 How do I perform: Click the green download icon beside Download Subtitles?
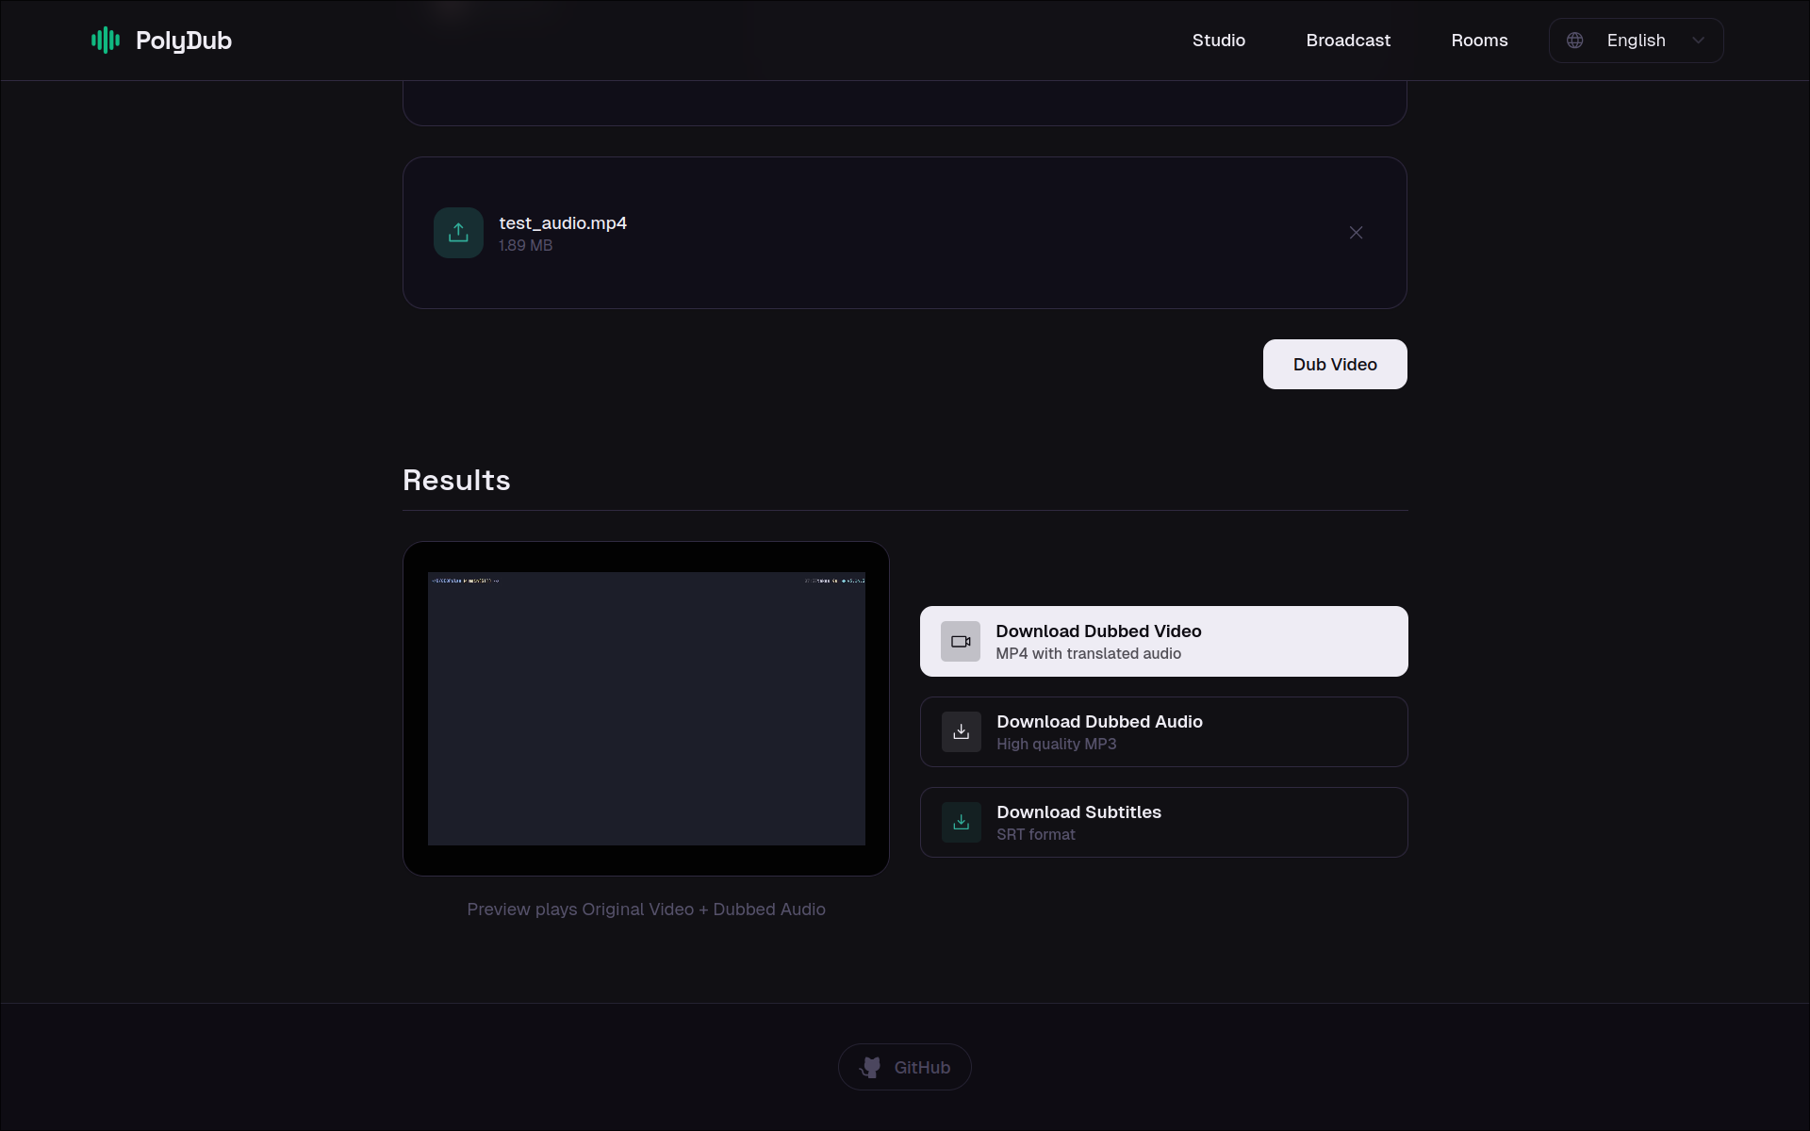point(961,823)
